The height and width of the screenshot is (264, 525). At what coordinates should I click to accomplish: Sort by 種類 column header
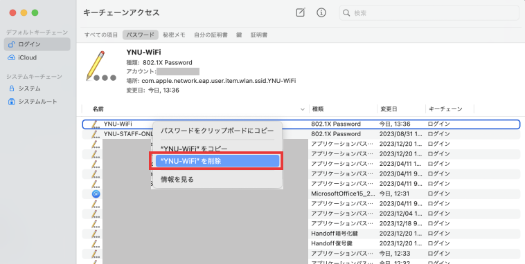pyautogui.click(x=317, y=109)
